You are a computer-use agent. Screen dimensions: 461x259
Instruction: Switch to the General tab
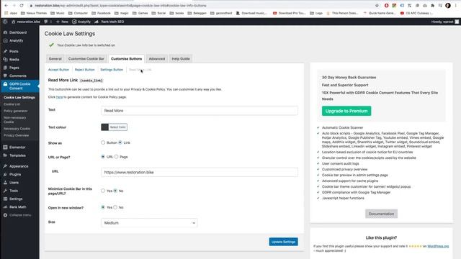pos(55,59)
